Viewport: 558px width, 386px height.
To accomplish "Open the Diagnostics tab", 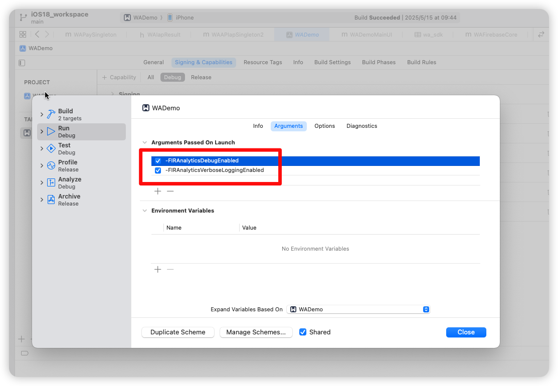I will coord(361,126).
